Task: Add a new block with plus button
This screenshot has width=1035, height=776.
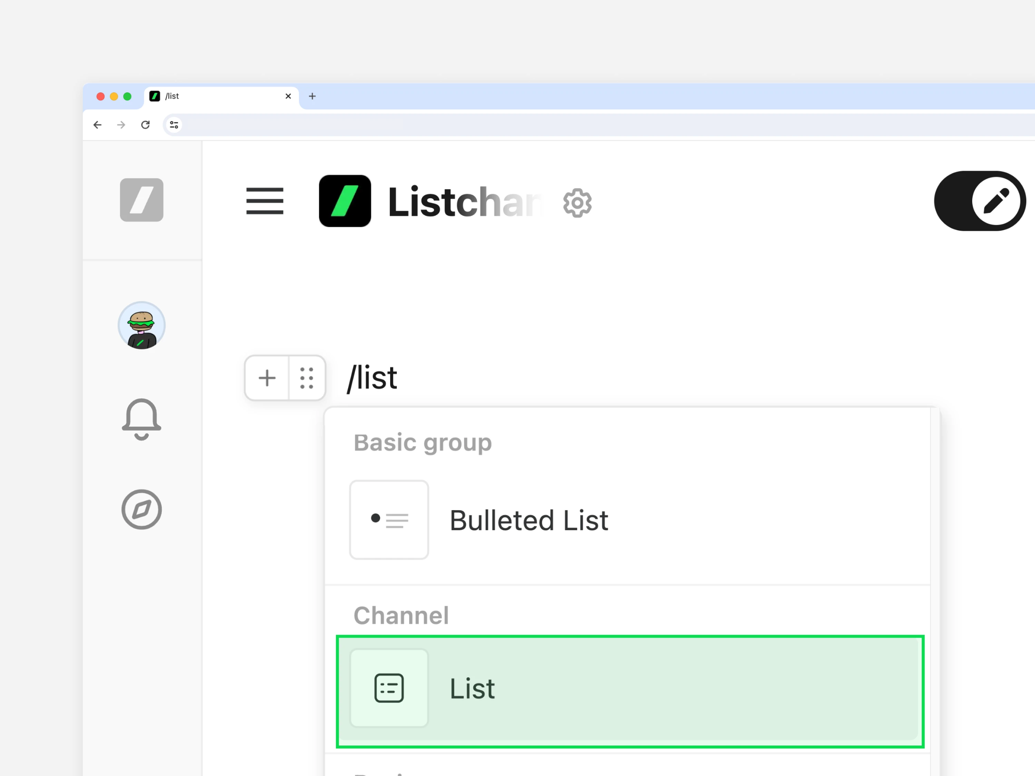Action: [267, 378]
